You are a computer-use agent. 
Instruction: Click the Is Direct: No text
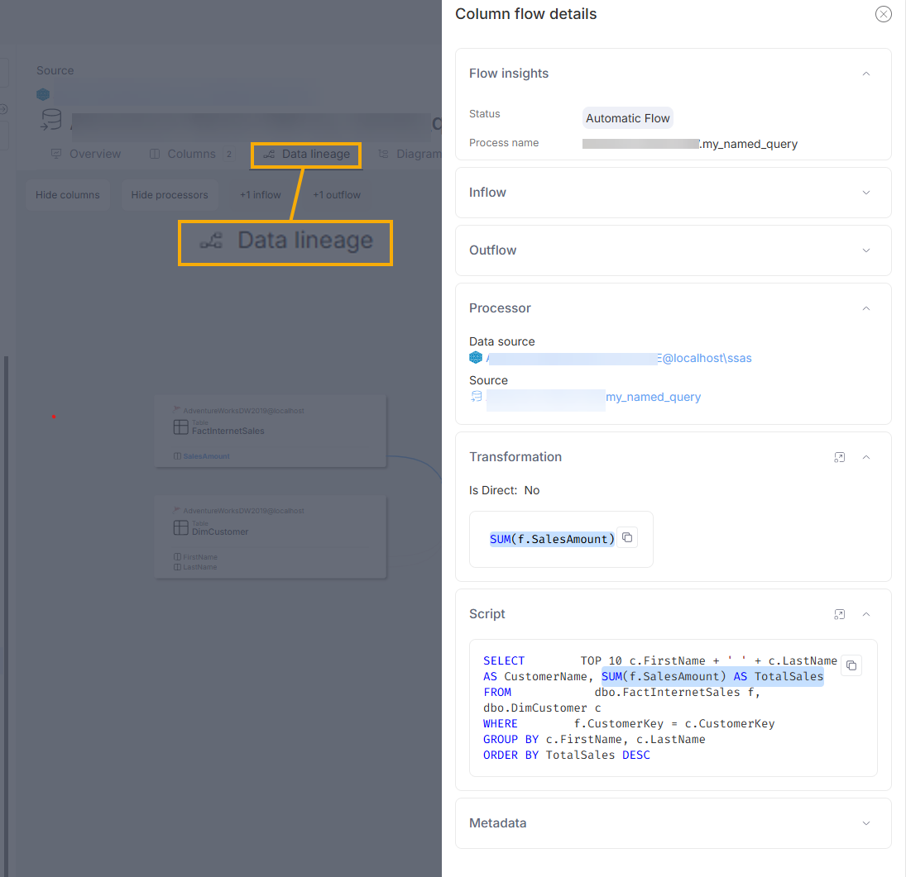(504, 490)
